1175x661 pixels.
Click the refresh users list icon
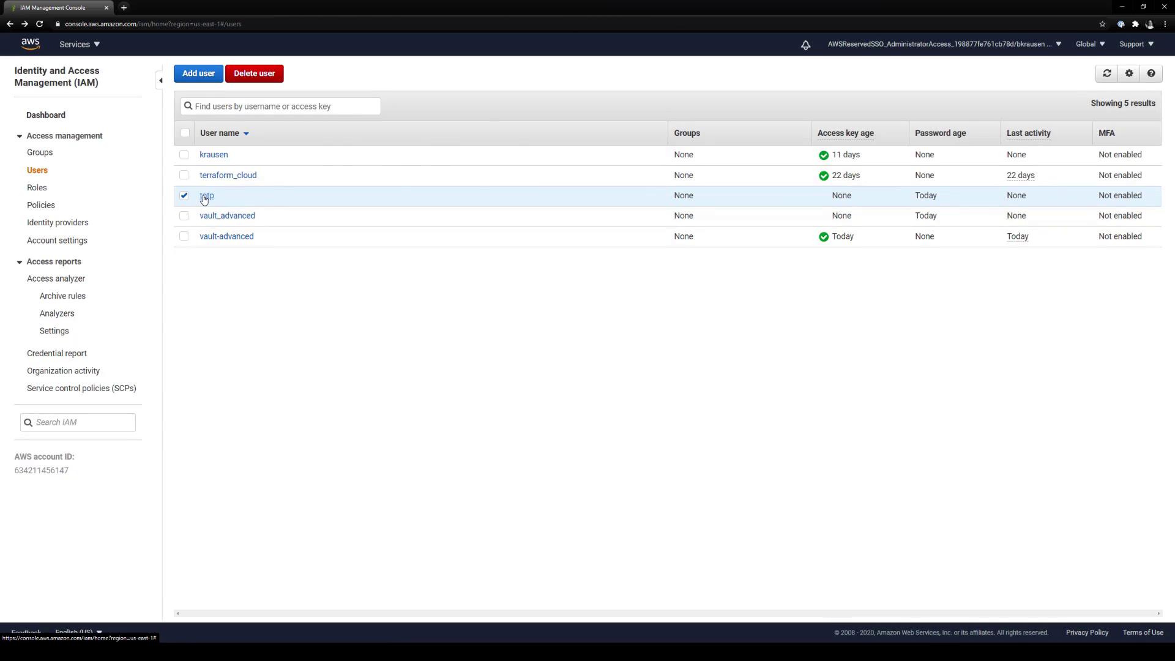(x=1106, y=73)
